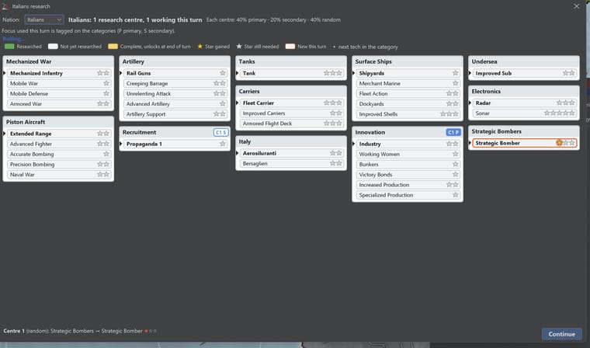The image size is (590, 348).
Task: Click the white Not yet researched swatch
Action: click(53, 47)
